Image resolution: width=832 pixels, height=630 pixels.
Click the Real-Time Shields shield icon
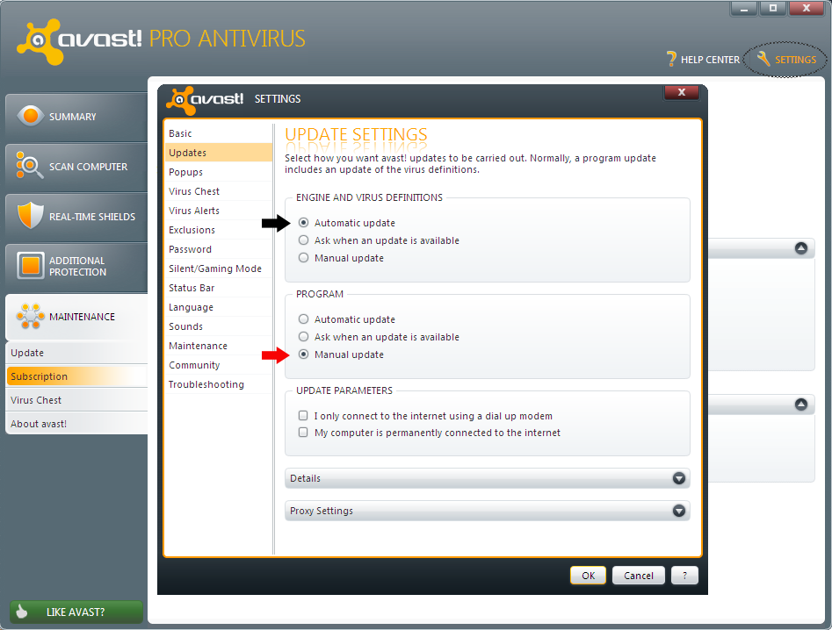pos(30,215)
